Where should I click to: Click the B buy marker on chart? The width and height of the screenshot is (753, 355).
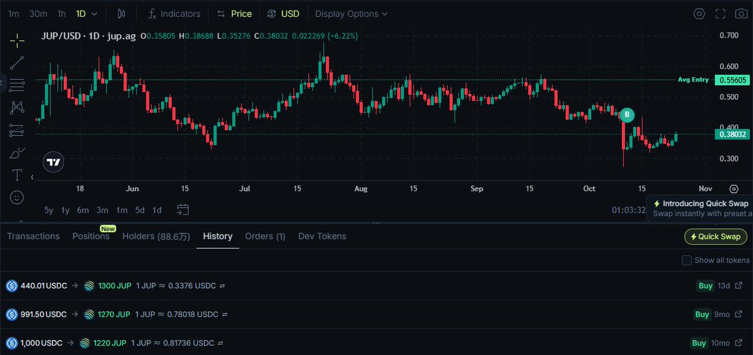627,115
